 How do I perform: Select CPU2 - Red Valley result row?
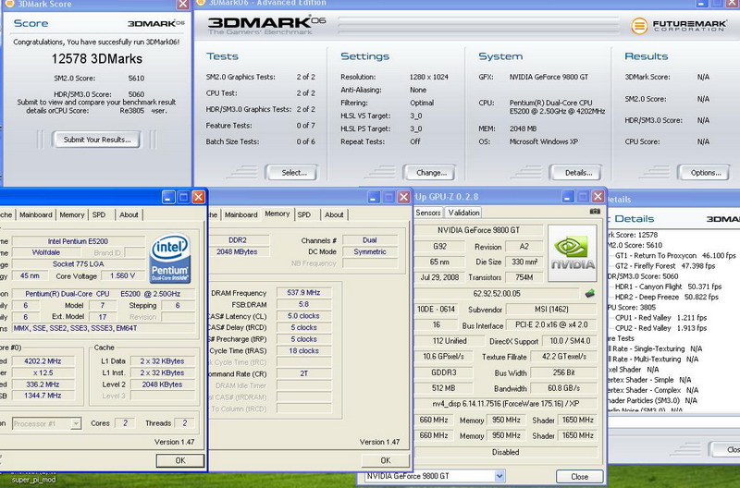(660, 328)
